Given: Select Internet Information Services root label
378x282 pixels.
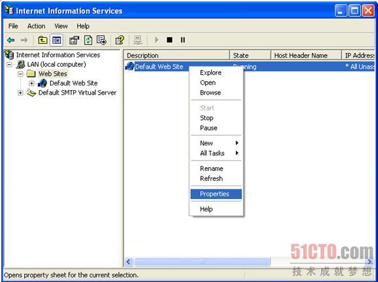Looking at the screenshot, I should point(58,55).
